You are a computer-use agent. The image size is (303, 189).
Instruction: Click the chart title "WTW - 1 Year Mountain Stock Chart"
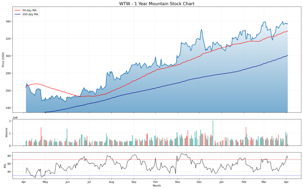pyautogui.click(x=157, y=4)
